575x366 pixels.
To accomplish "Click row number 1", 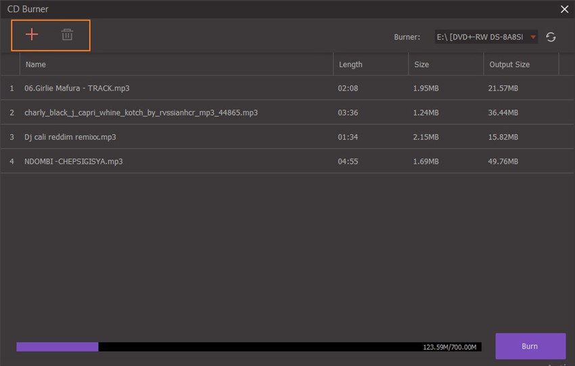I will (11, 89).
